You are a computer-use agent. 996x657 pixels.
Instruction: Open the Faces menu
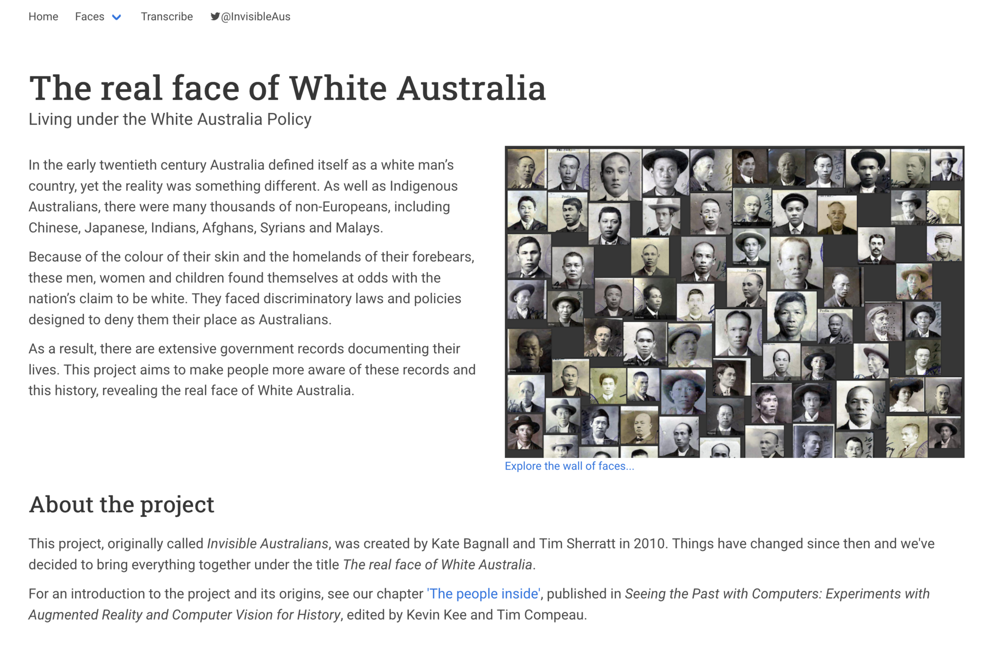(x=90, y=17)
